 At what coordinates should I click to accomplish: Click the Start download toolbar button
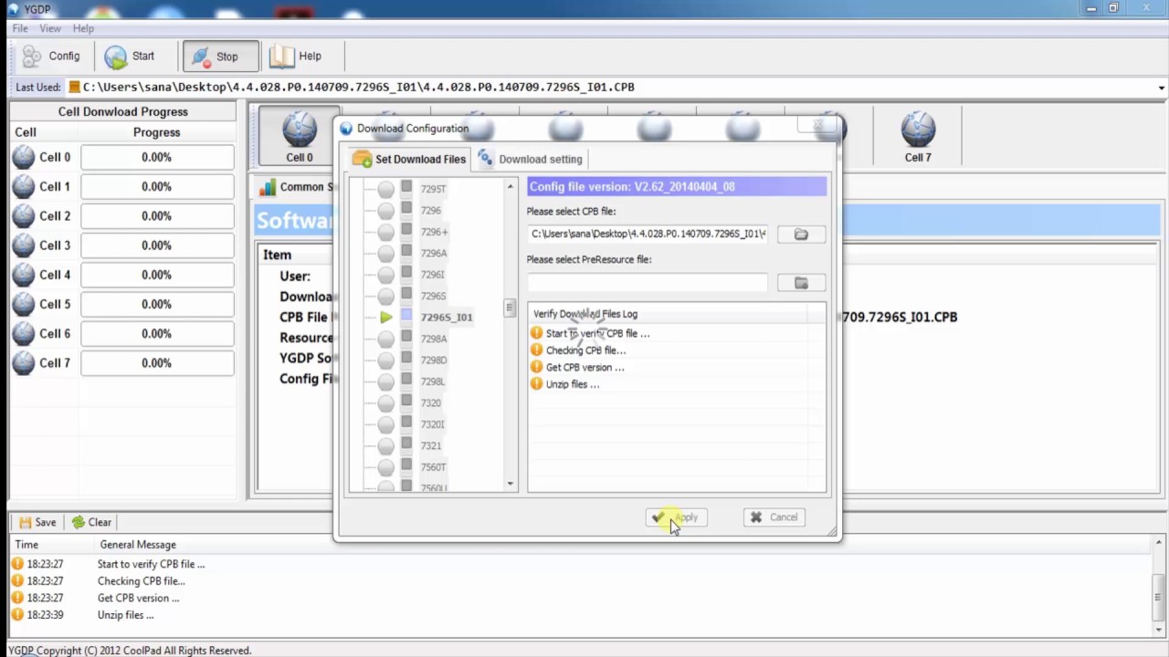pyautogui.click(x=130, y=56)
